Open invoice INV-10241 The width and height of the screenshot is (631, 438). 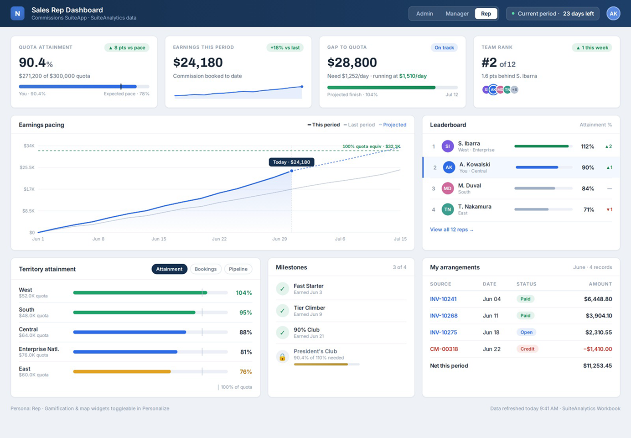tap(443, 299)
